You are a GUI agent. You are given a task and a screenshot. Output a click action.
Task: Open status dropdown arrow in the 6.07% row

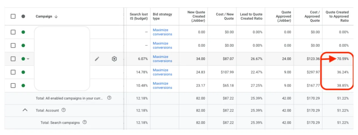click(x=28, y=59)
